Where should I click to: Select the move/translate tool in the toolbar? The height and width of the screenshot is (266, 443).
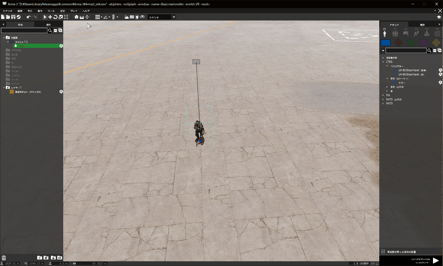pos(50,17)
